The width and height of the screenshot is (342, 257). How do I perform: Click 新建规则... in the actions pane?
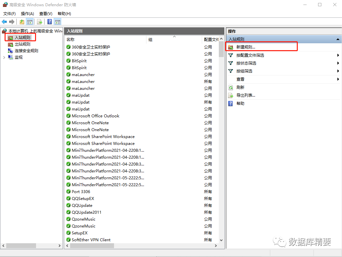[x=246, y=47]
